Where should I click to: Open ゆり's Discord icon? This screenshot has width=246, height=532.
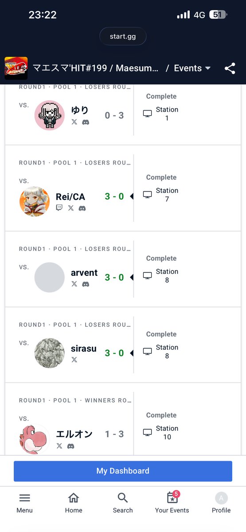pyautogui.click(x=86, y=122)
